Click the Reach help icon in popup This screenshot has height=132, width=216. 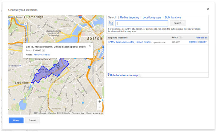(43, 50)
